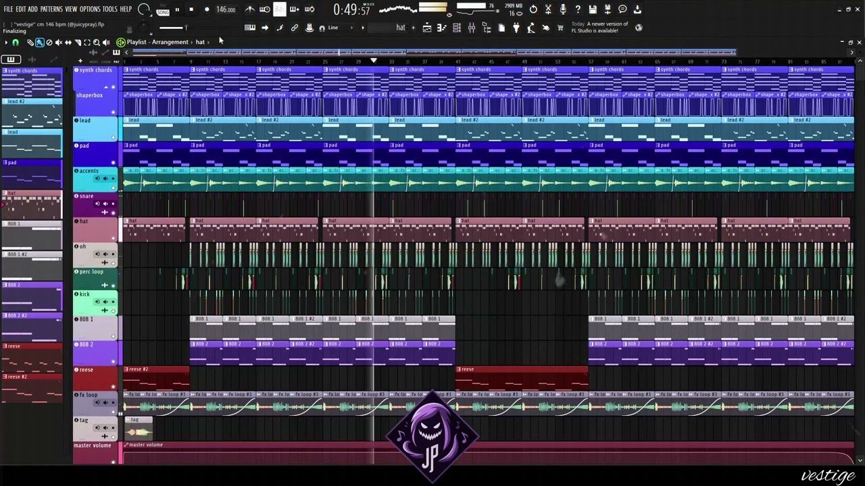The width and height of the screenshot is (865, 486).
Task: Click the reese #2 clip in playlist
Action: (156, 378)
